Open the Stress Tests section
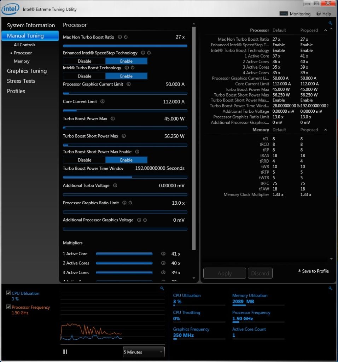 point(21,81)
